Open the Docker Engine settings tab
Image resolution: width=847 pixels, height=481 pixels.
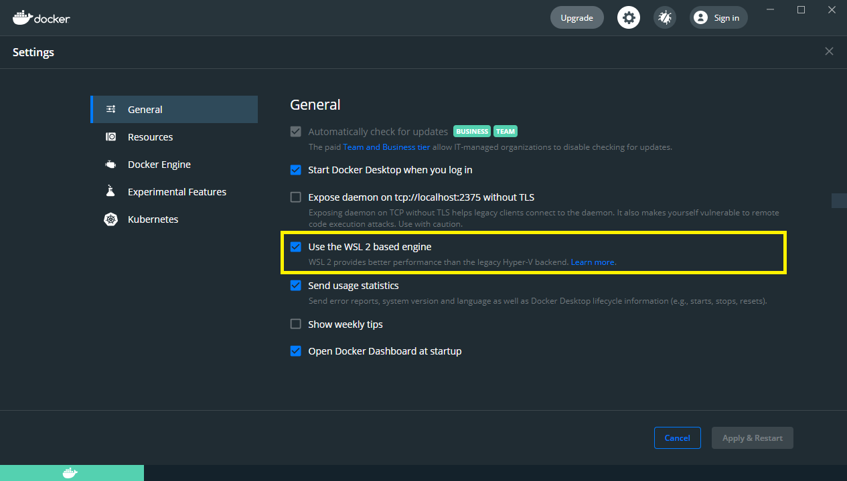click(174, 165)
